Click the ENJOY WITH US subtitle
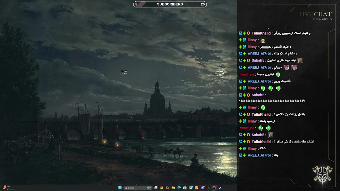 point(322,19)
